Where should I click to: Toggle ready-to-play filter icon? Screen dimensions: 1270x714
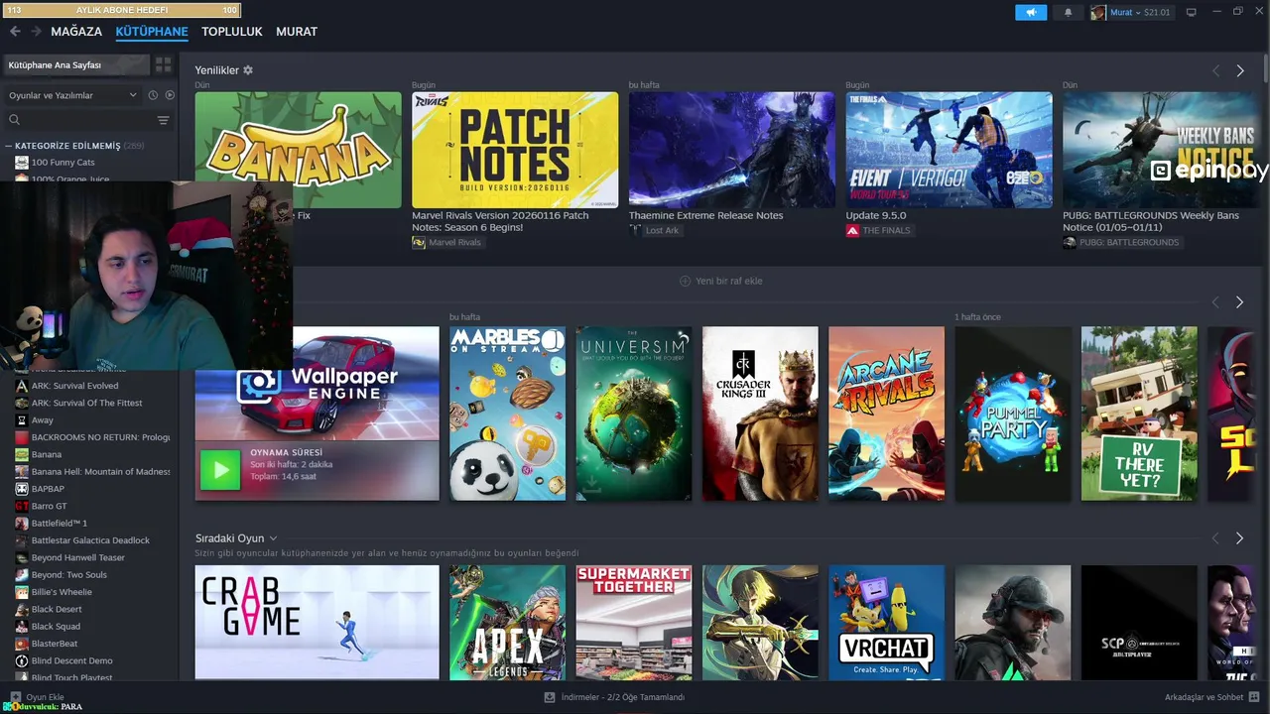coord(170,95)
